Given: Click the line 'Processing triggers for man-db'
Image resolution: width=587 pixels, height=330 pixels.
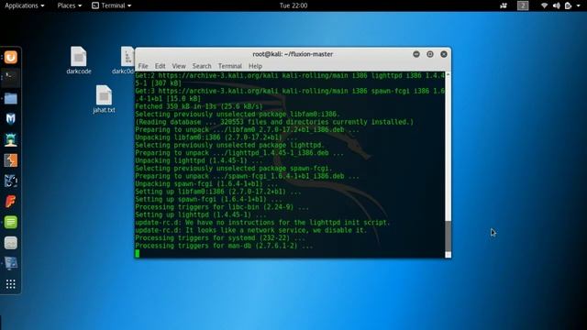Looking at the screenshot, I should (224, 246).
